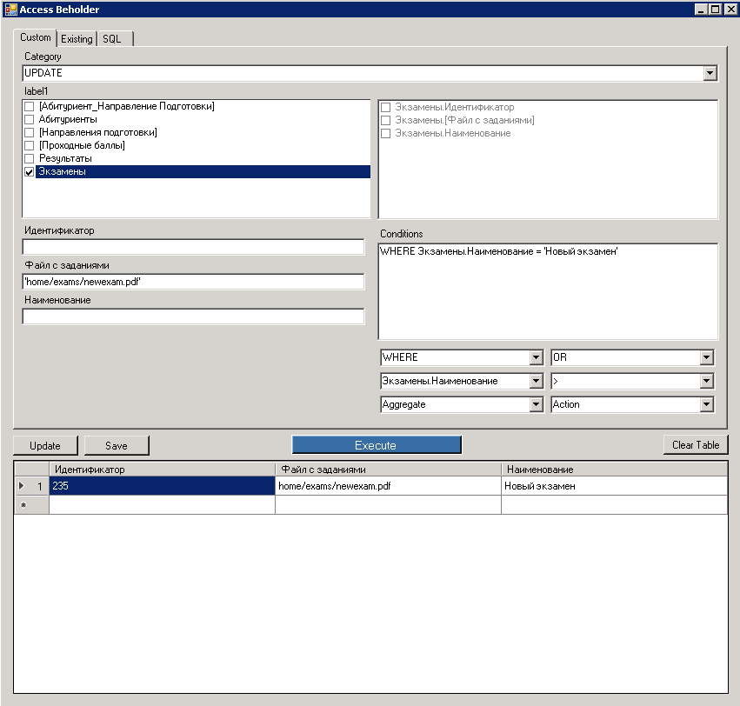Switch to the SQL tab

113,38
